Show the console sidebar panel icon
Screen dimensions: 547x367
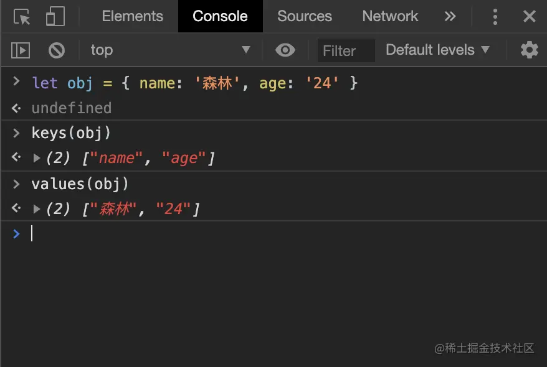click(x=21, y=50)
